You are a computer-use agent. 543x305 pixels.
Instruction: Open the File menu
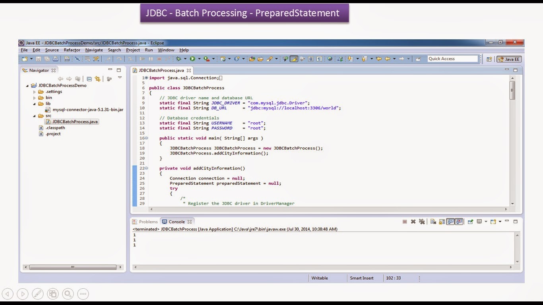(x=24, y=50)
